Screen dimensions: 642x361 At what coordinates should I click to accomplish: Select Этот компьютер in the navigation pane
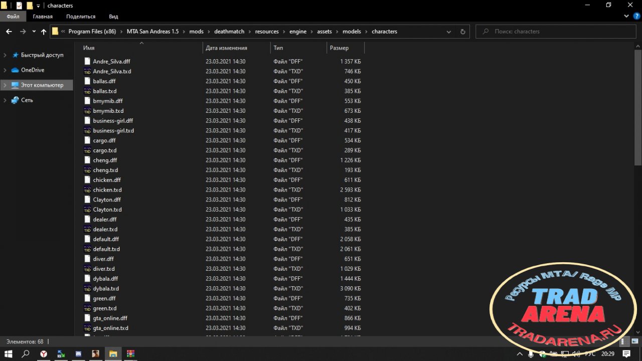(x=42, y=85)
